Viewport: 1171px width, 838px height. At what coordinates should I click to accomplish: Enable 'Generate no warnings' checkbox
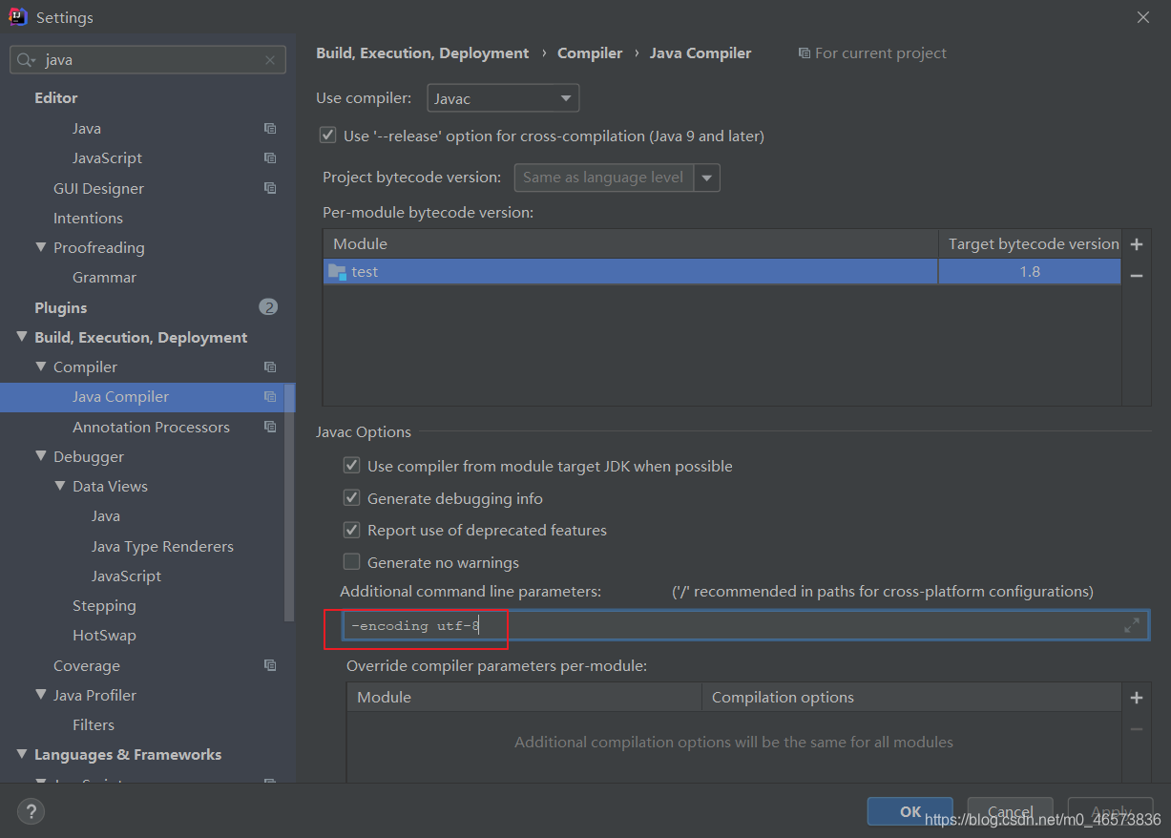pyautogui.click(x=352, y=562)
